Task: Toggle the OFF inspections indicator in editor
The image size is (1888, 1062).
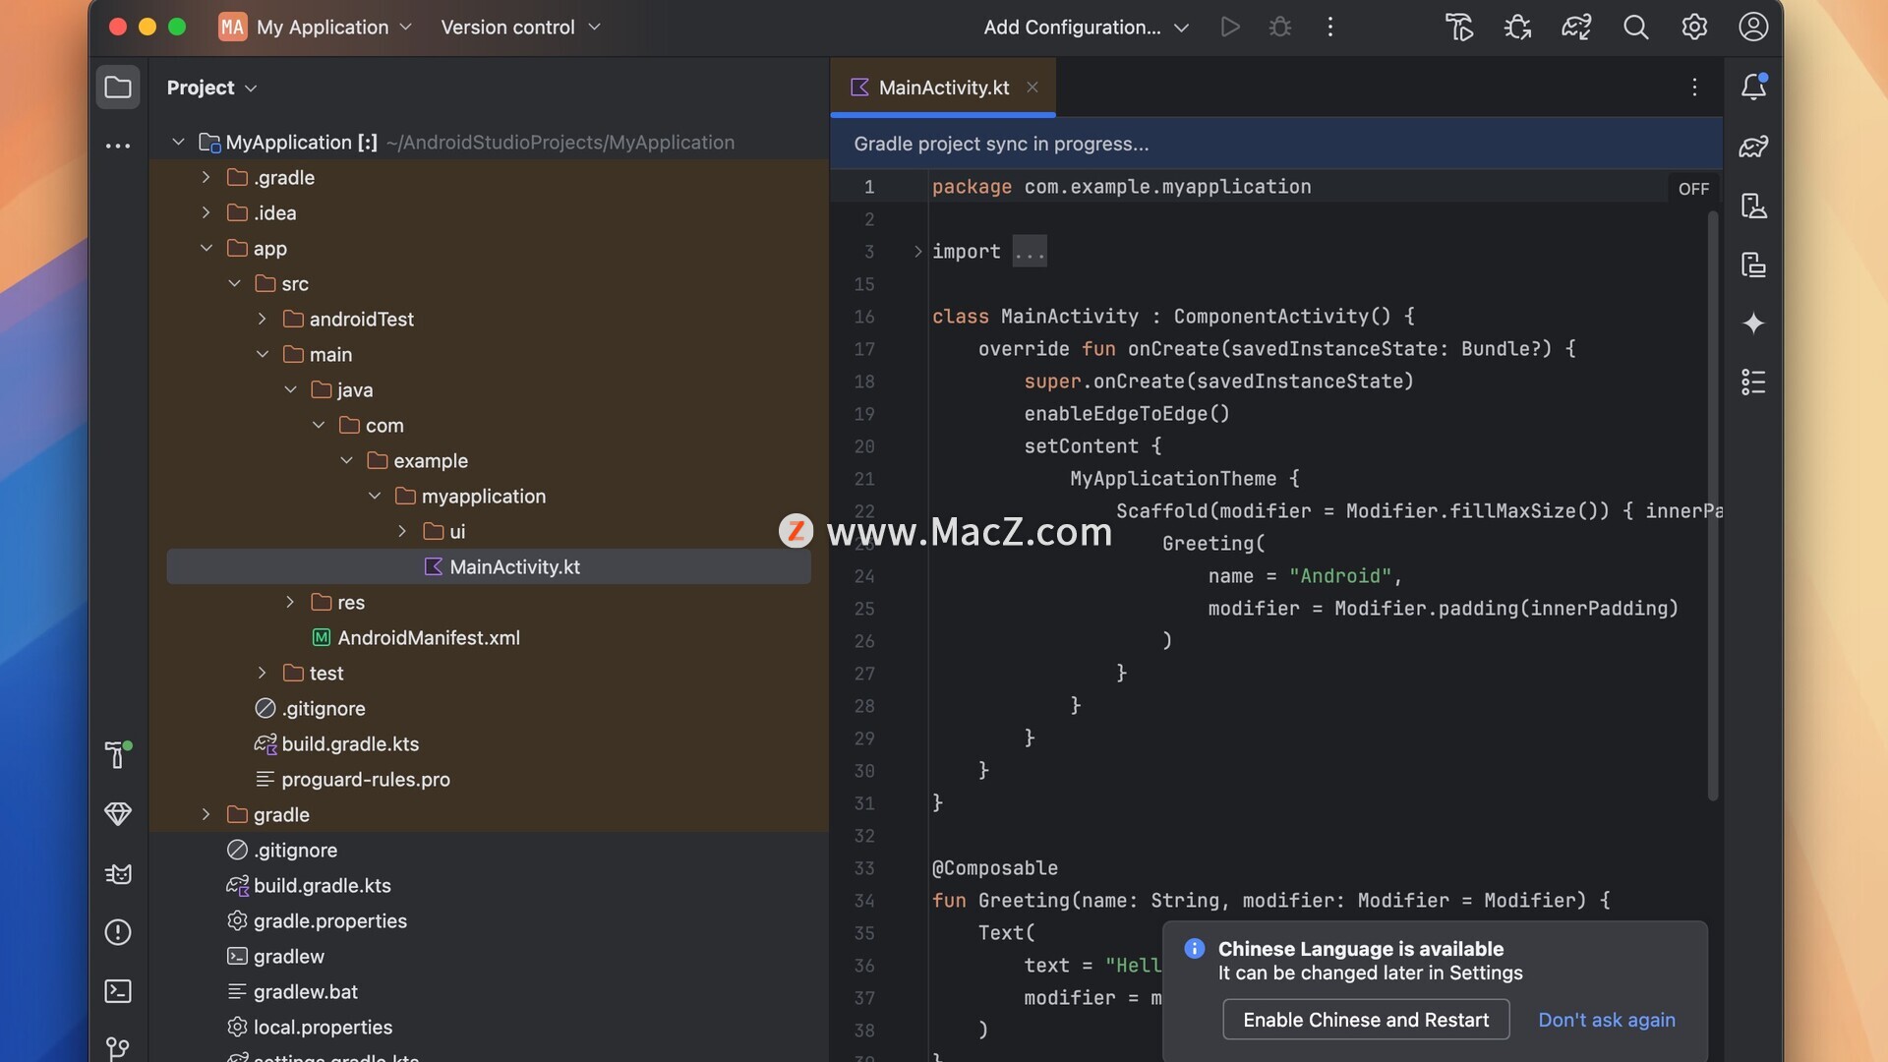Action: 1693,189
